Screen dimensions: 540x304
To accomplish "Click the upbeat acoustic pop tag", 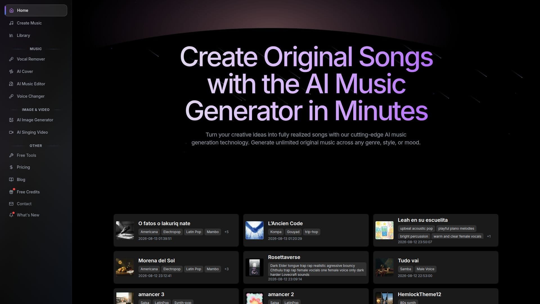I will coord(416,229).
